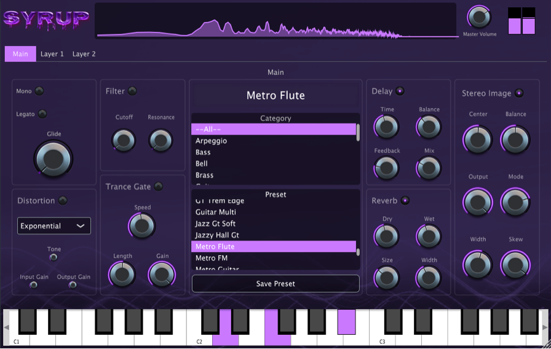This screenshot has width=551, height=349.
Task: Click the Filter Cutoff knob
Action: point(124,141)
